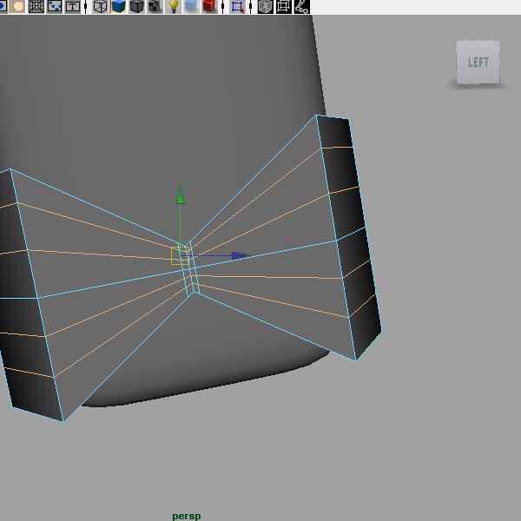Toggle Isolate Select icon
The height and width of the screenshot is (521, 521).
pos(237,6)
